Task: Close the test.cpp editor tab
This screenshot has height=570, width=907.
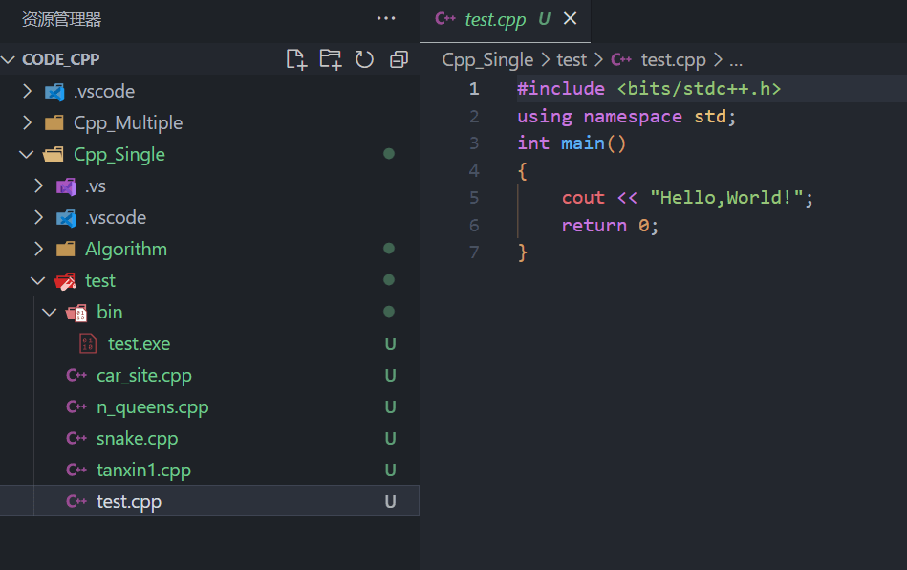Action: [570, 18]
